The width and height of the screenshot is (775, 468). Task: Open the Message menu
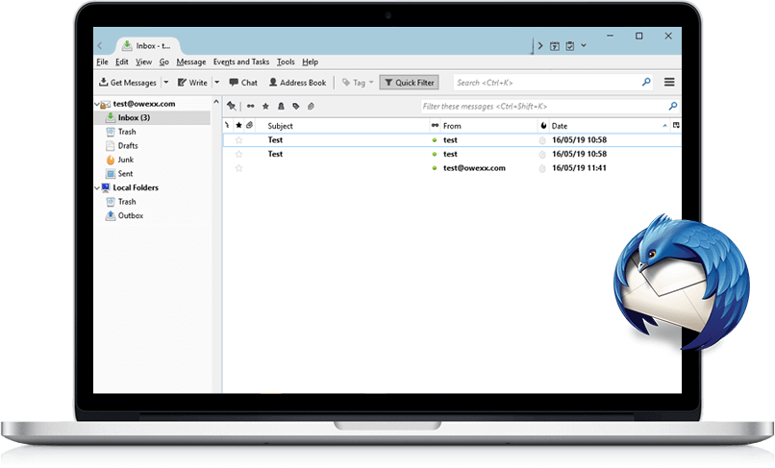pyautogui.click(x=191, y=62)
